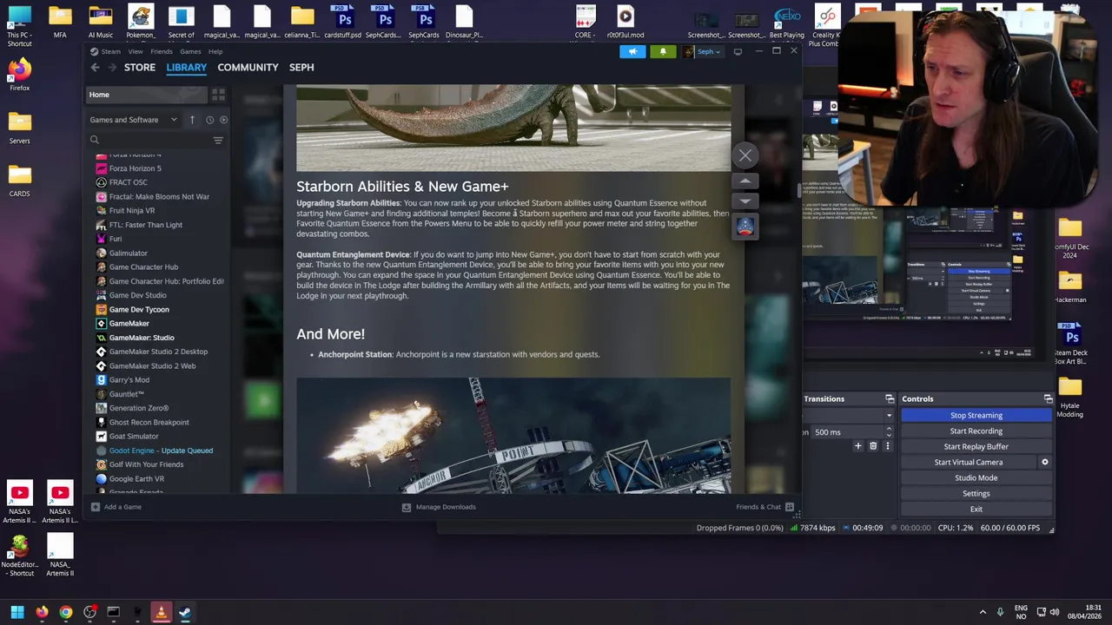Image resolution: width=1112 pixels, height=625 pixels.
Task: Open Steam from the taskbar
Action: click(x=185, y=612)
